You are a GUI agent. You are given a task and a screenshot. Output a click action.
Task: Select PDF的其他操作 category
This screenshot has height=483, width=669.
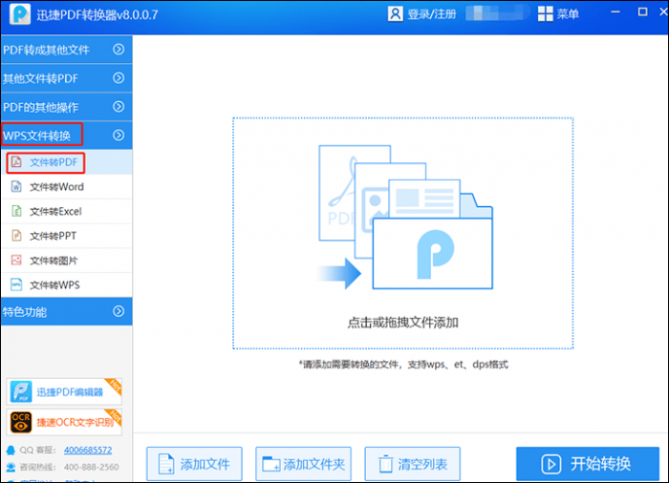pyautogui.click(x=67, y=107)
